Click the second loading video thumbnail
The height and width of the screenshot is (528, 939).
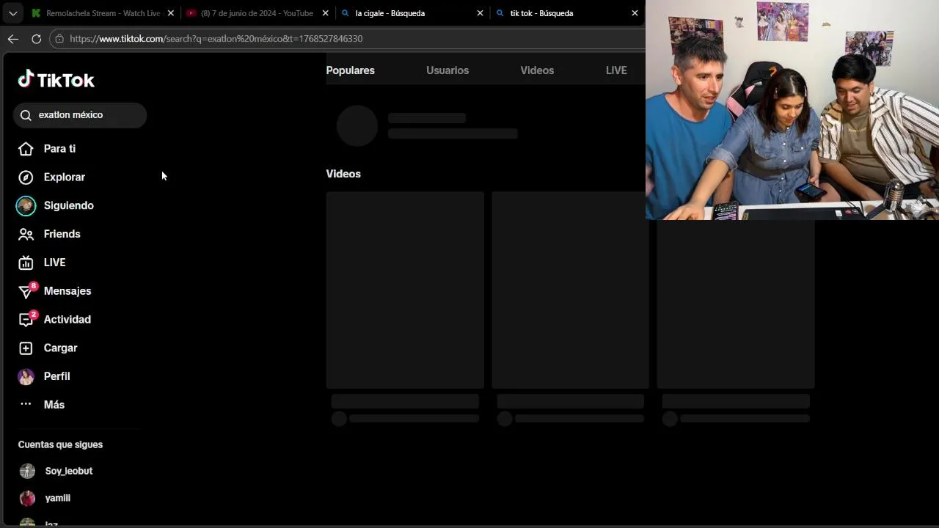tap(570, 290)
